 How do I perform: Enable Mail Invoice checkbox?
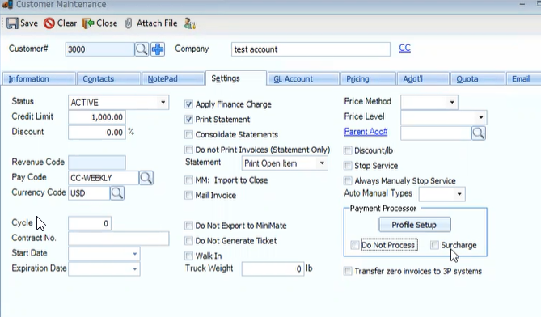click(188, 195)
